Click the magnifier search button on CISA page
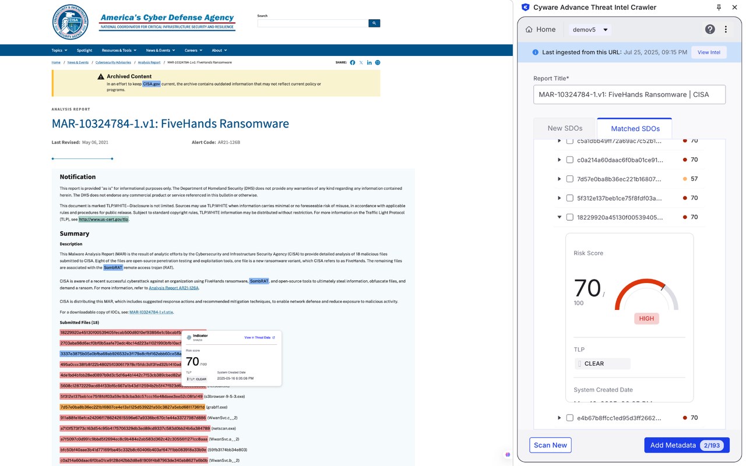This screenshot has height=466, width=746. pyautogui.click(x=374, y=23)
